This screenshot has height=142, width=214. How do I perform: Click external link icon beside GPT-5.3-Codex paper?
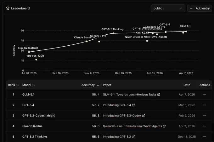[x=144, y=115]
